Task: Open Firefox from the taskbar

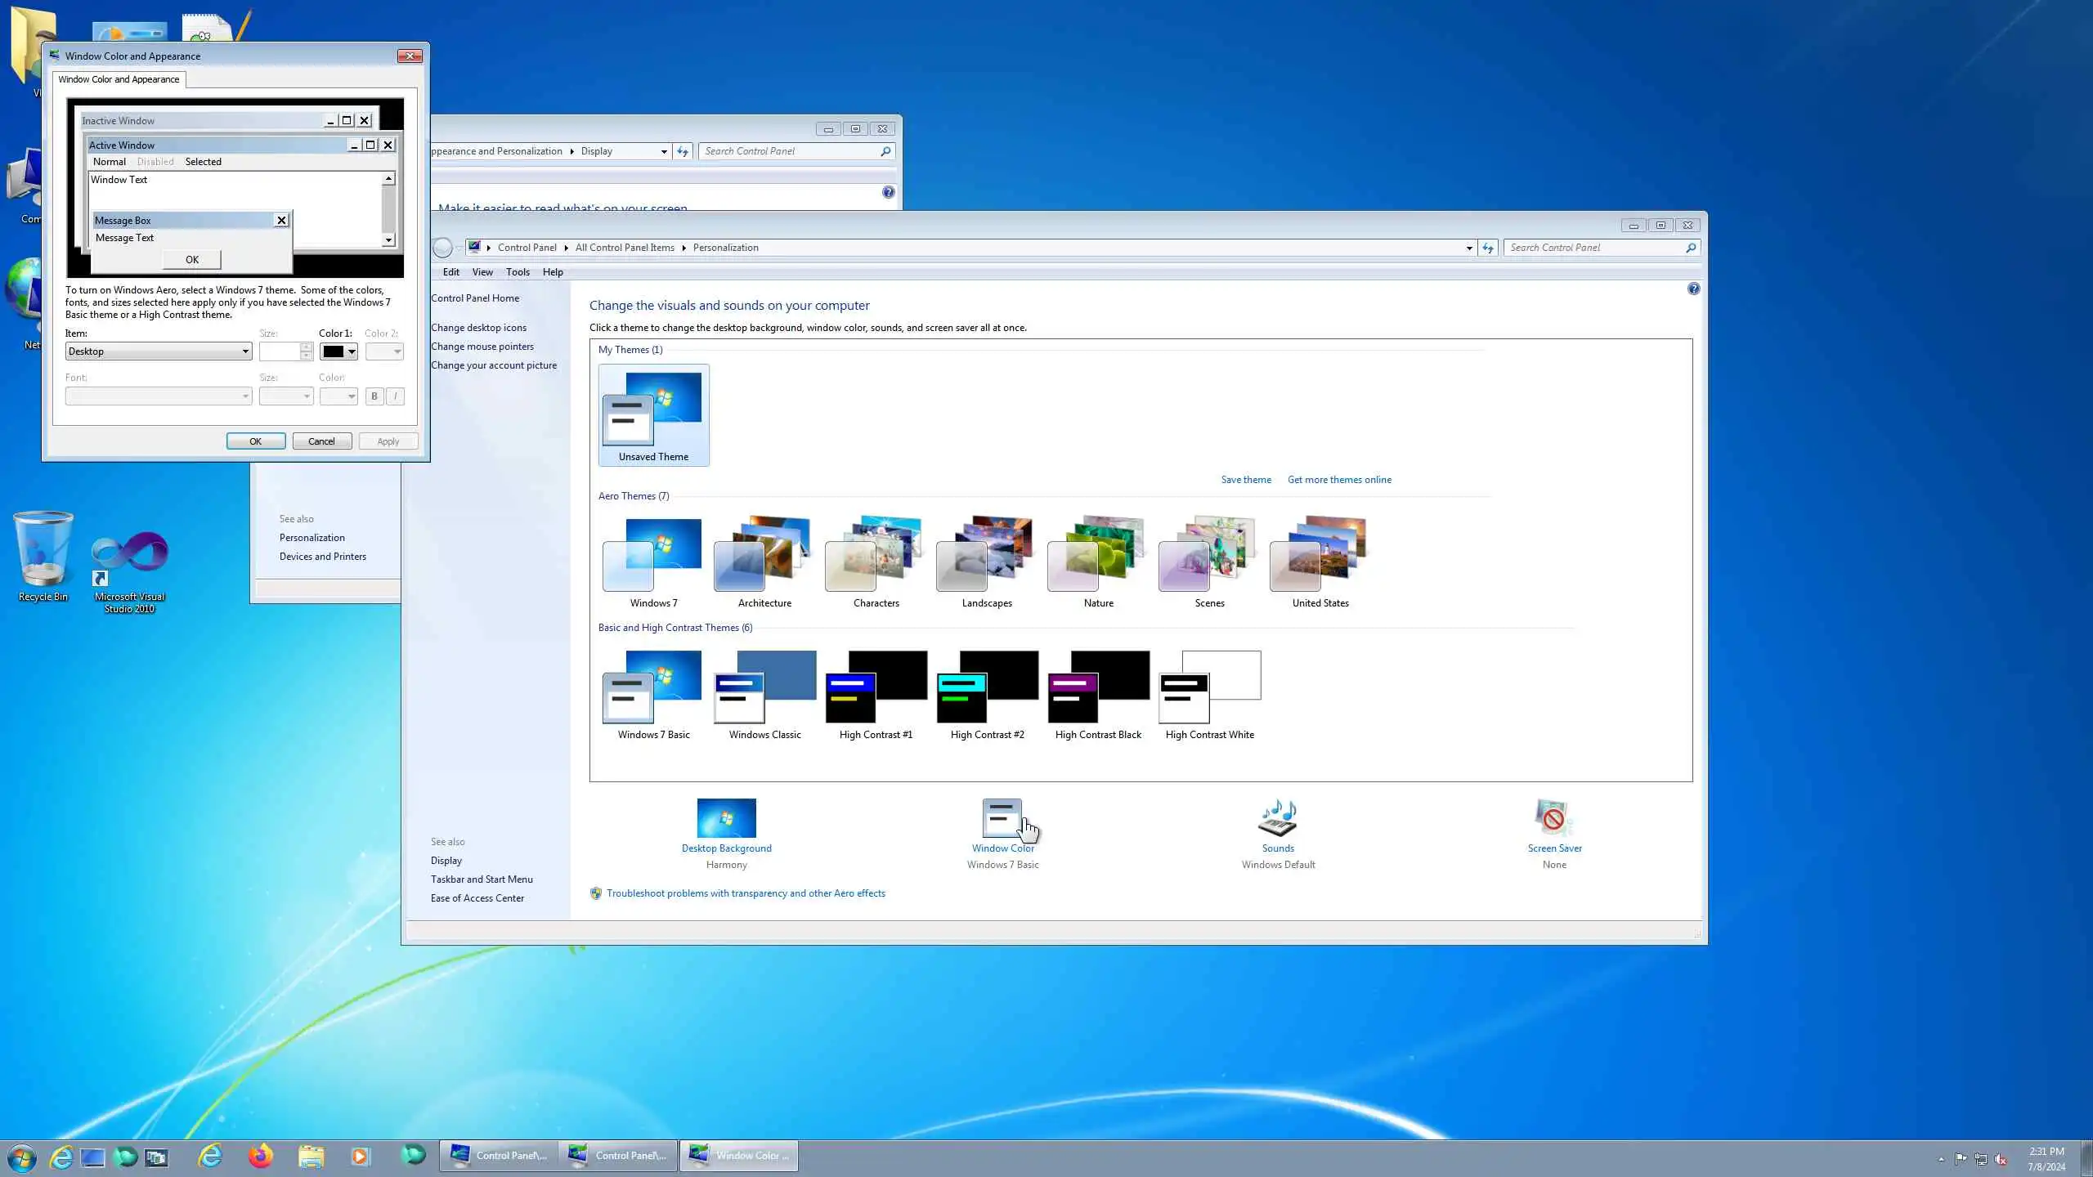Action: pyautogui.click(x=261, y=1156)
